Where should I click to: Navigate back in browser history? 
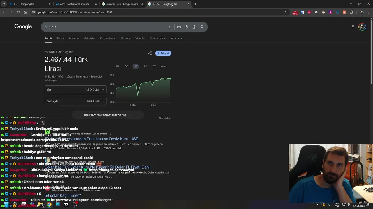4,12
